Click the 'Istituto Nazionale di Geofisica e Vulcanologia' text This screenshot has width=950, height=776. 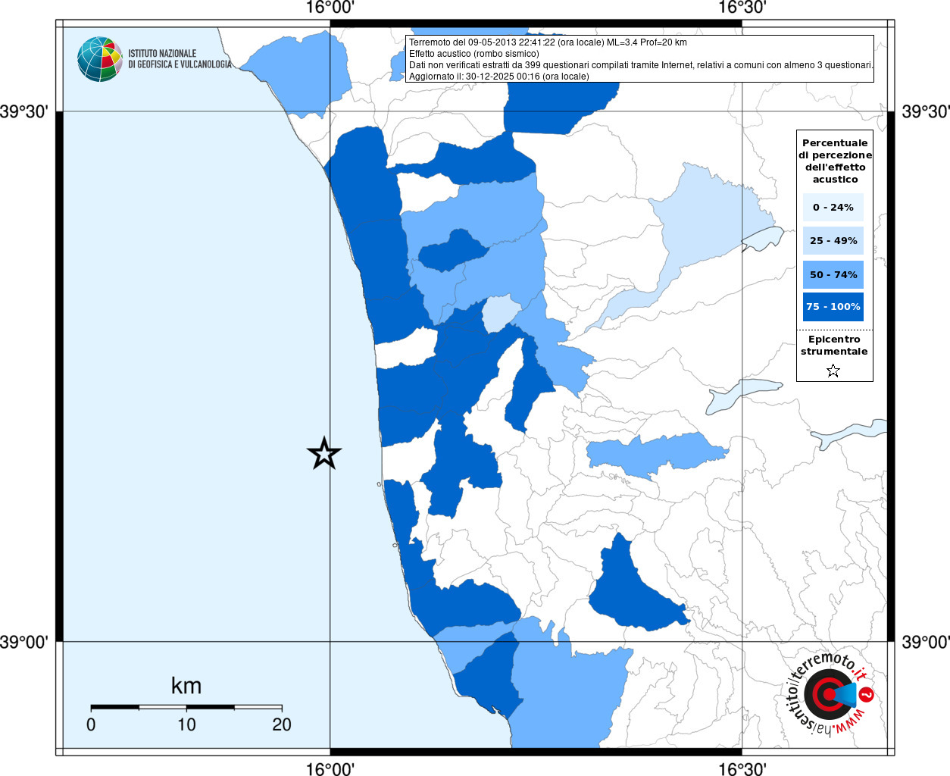click(x=180, y=59)
